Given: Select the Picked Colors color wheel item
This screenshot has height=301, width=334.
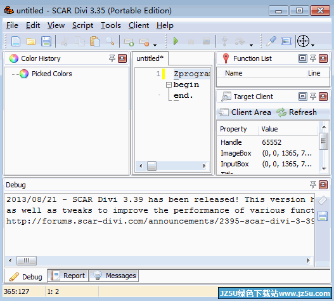Looking at the screenshot, I should (46, 74).
